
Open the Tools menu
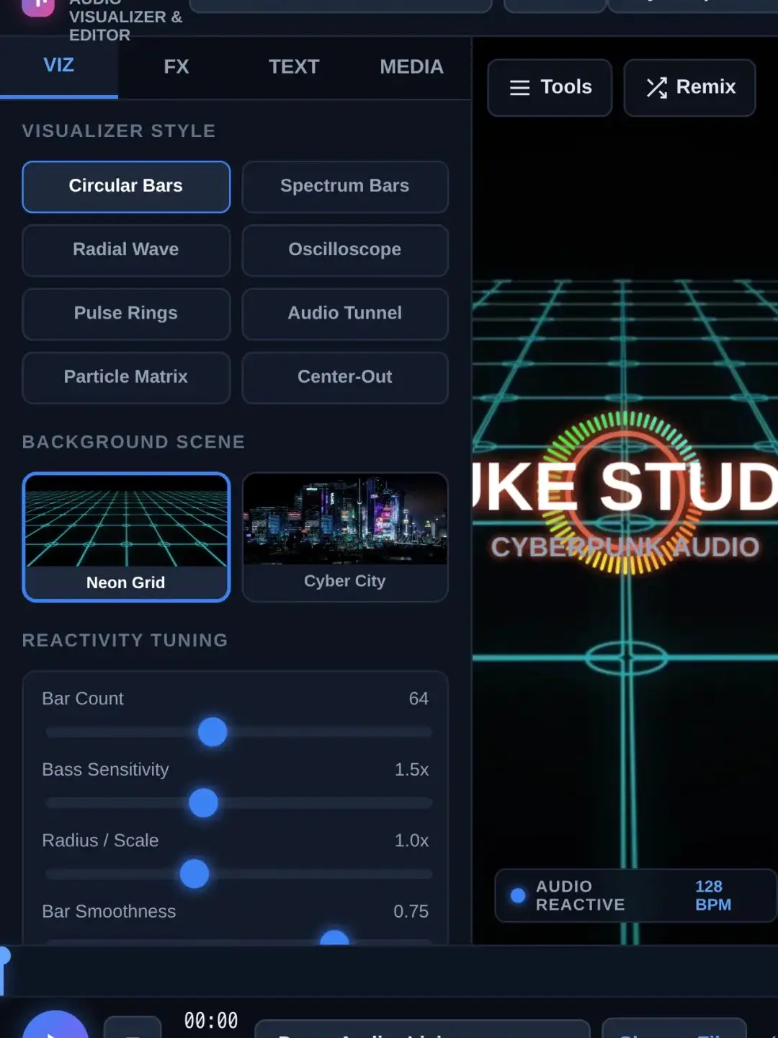pos(550,87)
